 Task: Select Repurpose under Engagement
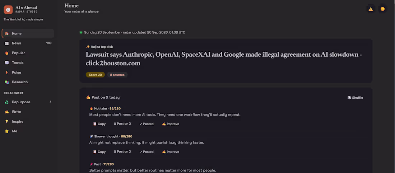coord(28,102)
